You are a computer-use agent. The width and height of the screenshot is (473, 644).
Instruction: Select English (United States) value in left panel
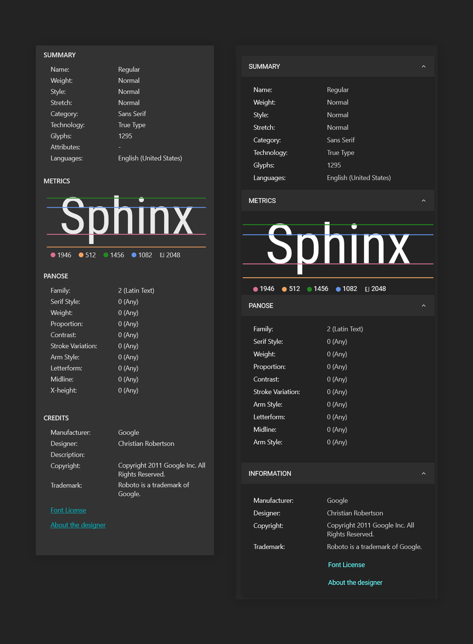[x=150, y=158]
